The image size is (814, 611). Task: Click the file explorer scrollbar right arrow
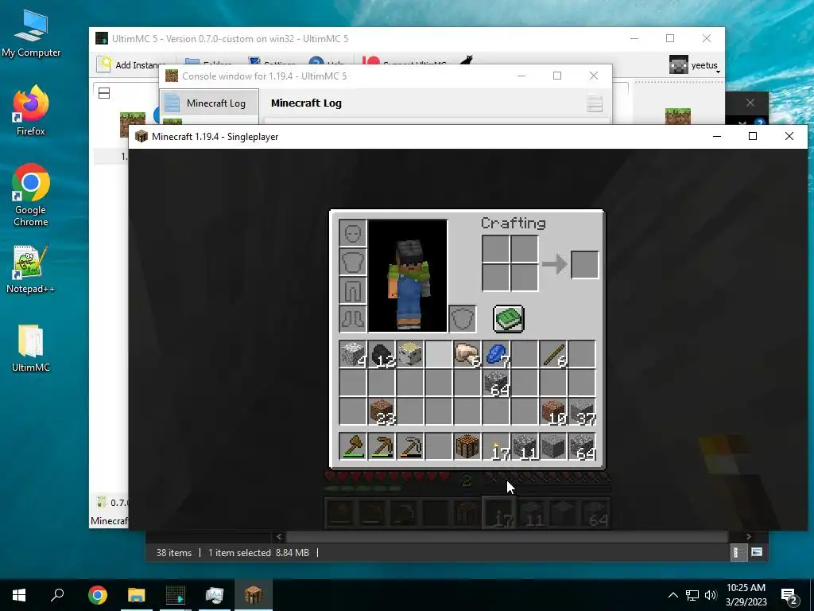tap(748, 536)
